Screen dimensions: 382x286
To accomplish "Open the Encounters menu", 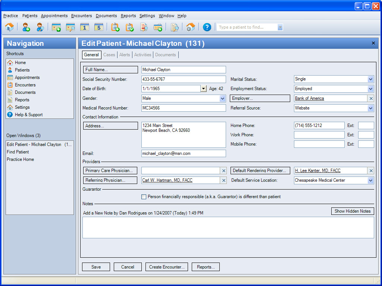I will (82, 16).
